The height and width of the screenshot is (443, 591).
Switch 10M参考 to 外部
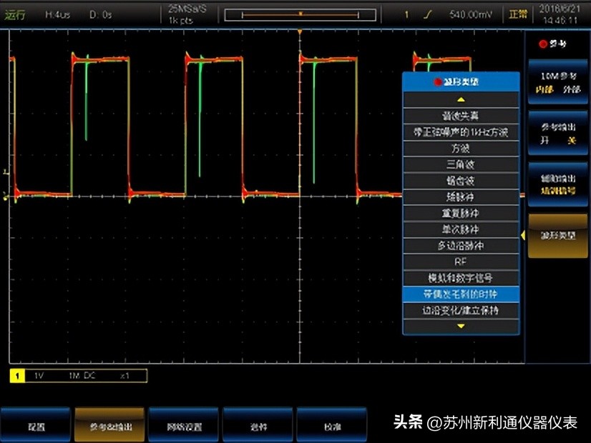pos(571,90)
